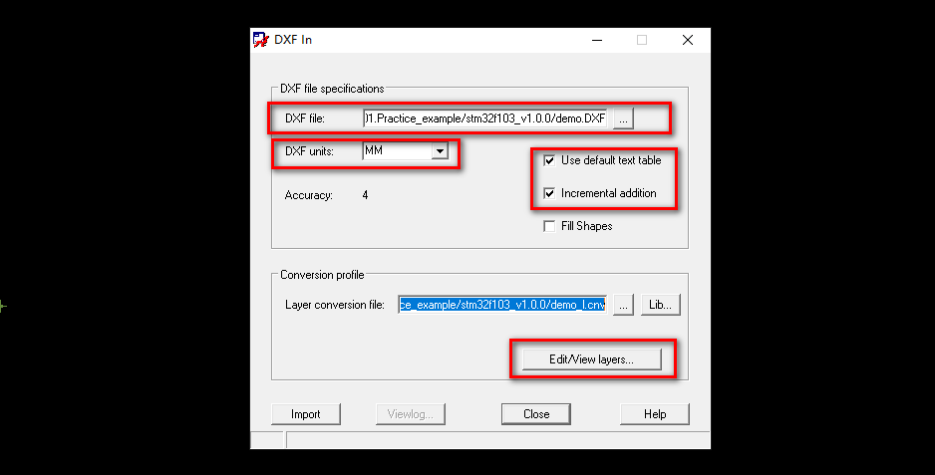The width and height of the screenshot is (935, 475).
Task: Open the Lib... button
Action: coord(661,305)
